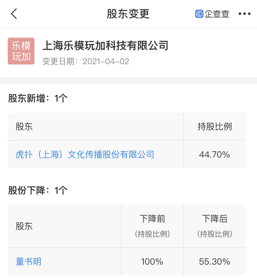The image size is (257, 278).
Task: Tap the 股份下降：1个 section heading
Action: click(38, 190)
